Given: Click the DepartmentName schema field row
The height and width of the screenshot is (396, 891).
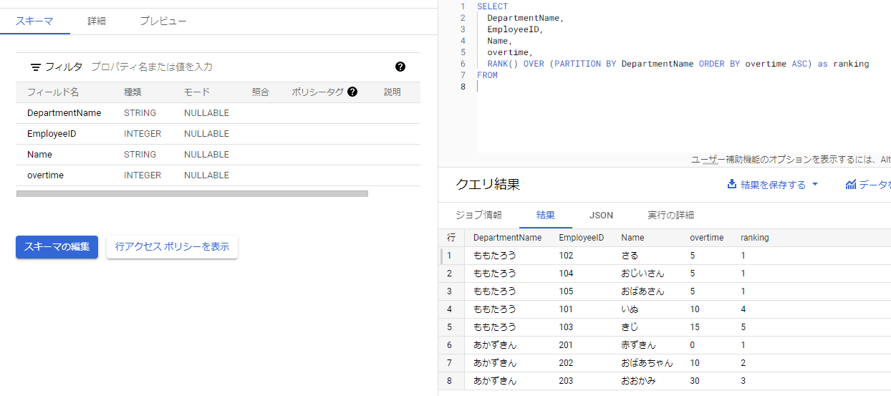Looking at the screenshot, I should (x=218, y=113).
